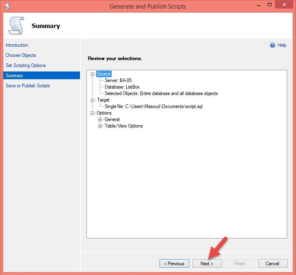Go to the Introduction step

17,45
